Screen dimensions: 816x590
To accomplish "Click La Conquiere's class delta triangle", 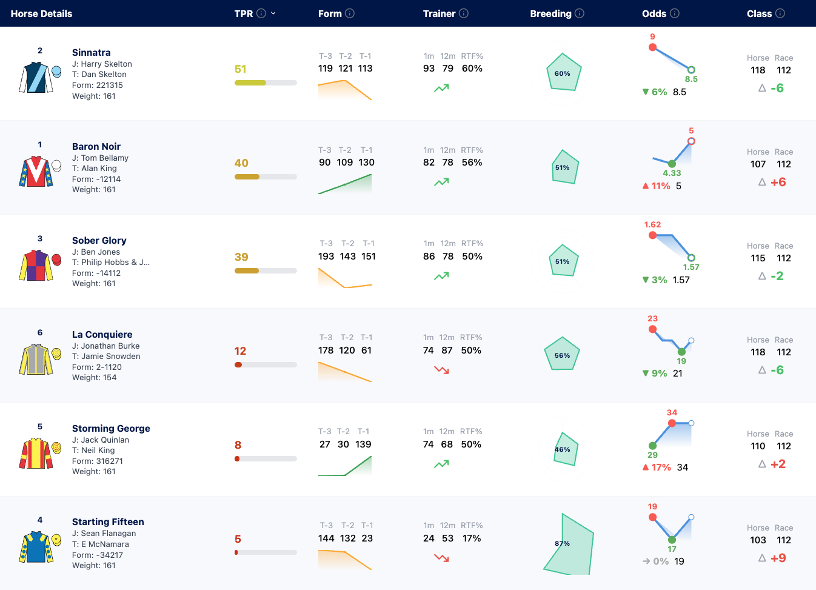I will 762,370.
